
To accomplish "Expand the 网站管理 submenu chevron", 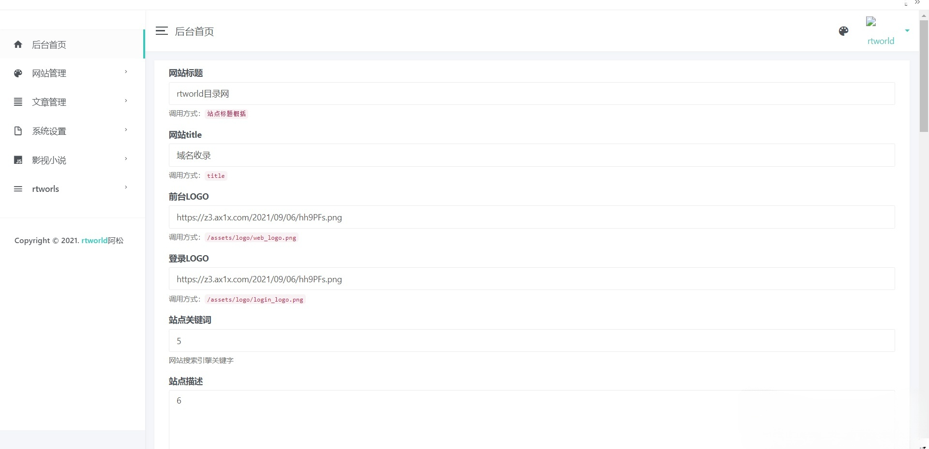I will click(x=125, y=72).
